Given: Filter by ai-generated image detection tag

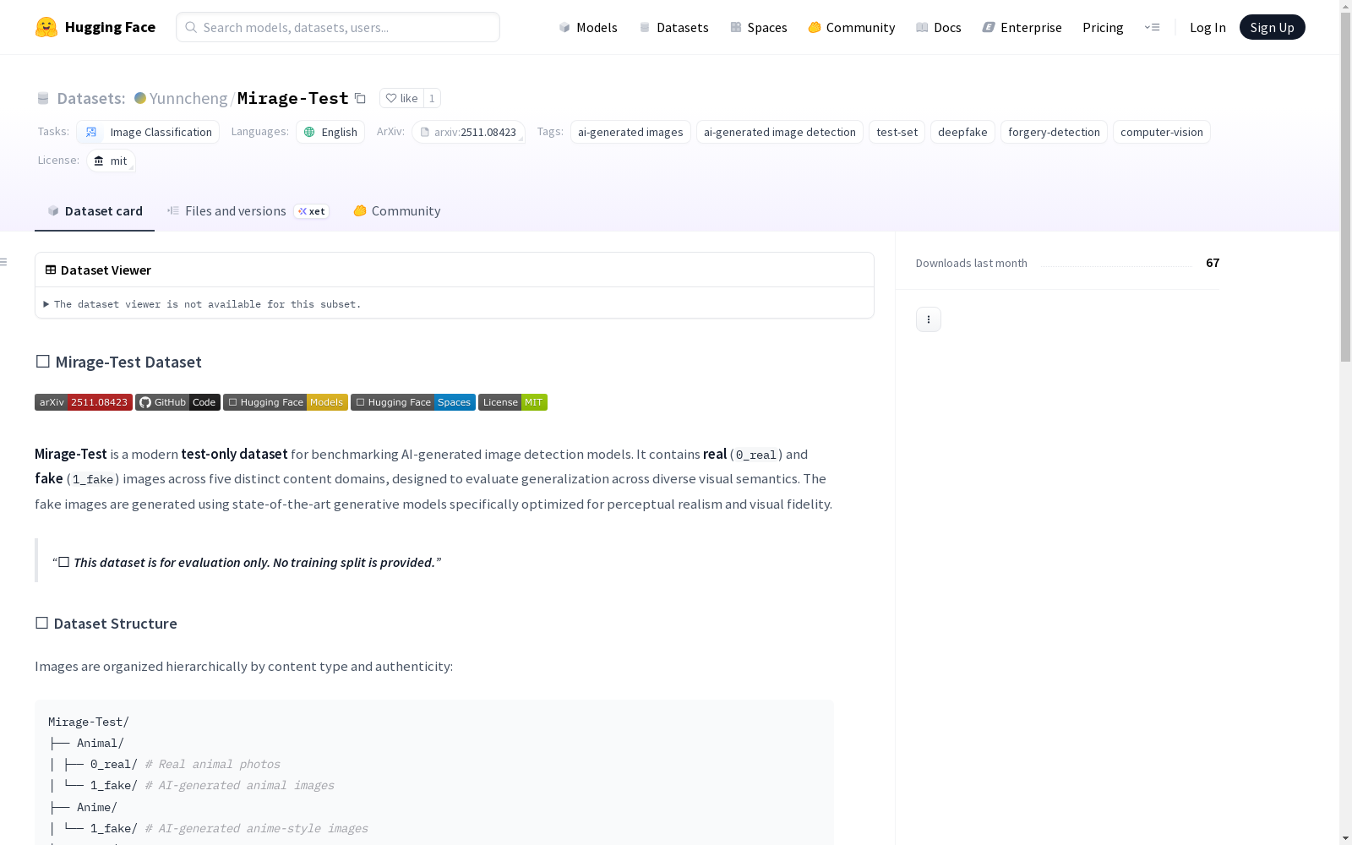Looking at the screenshot, I should tap(780, 132).
